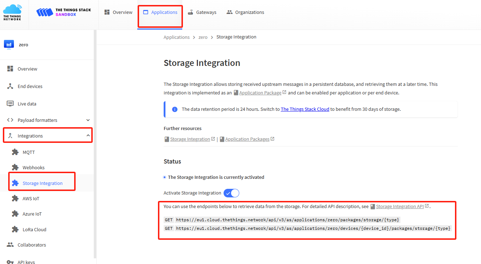Go to the Gateways top tab

tap(202, 12)
